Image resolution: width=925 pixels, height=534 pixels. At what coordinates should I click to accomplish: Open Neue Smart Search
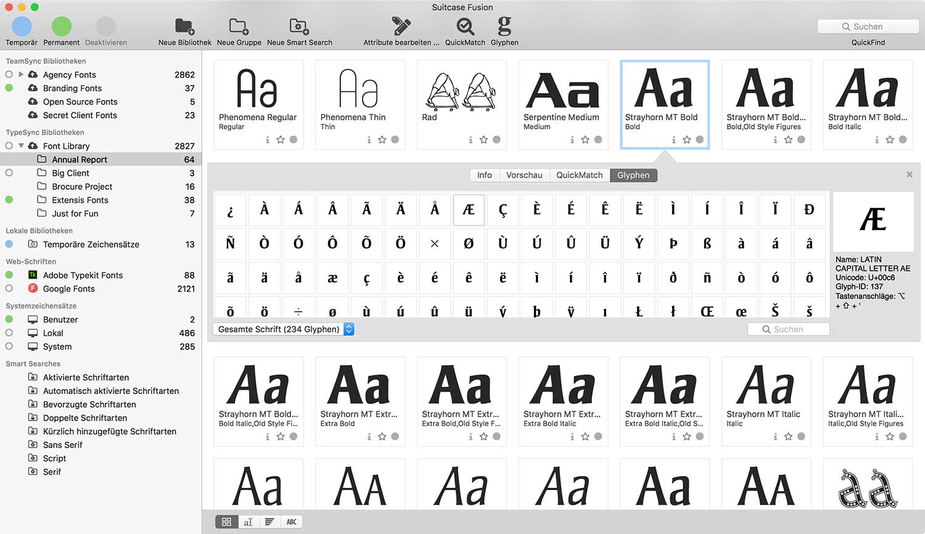299,27
